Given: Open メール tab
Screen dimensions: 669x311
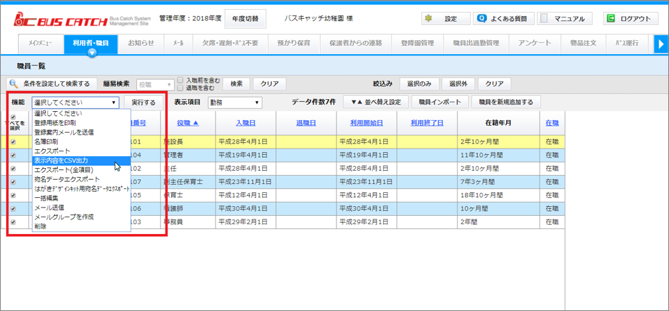Looking at the screenshot, I should pyautogui.click(x=178, y=44).
